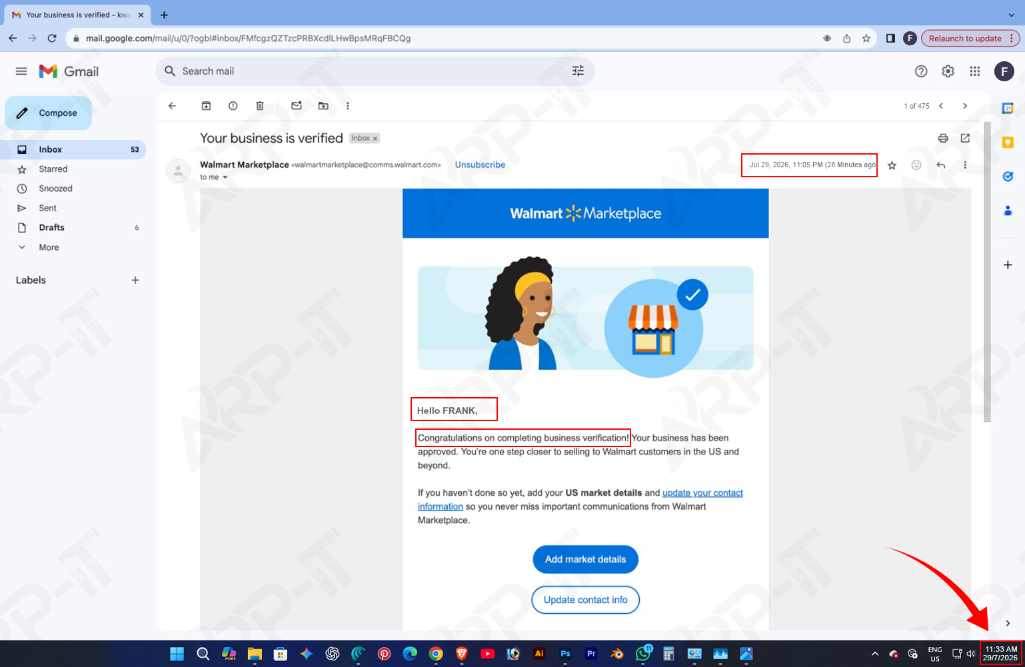The width and height of the screenshot is (1025, 667).
Task: Open the Windows Start menu
Action: (177, 654)
